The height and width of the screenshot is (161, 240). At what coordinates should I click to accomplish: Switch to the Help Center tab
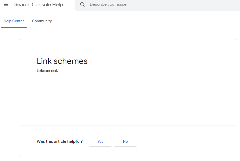pyautogui.click(x=14, y=21)
